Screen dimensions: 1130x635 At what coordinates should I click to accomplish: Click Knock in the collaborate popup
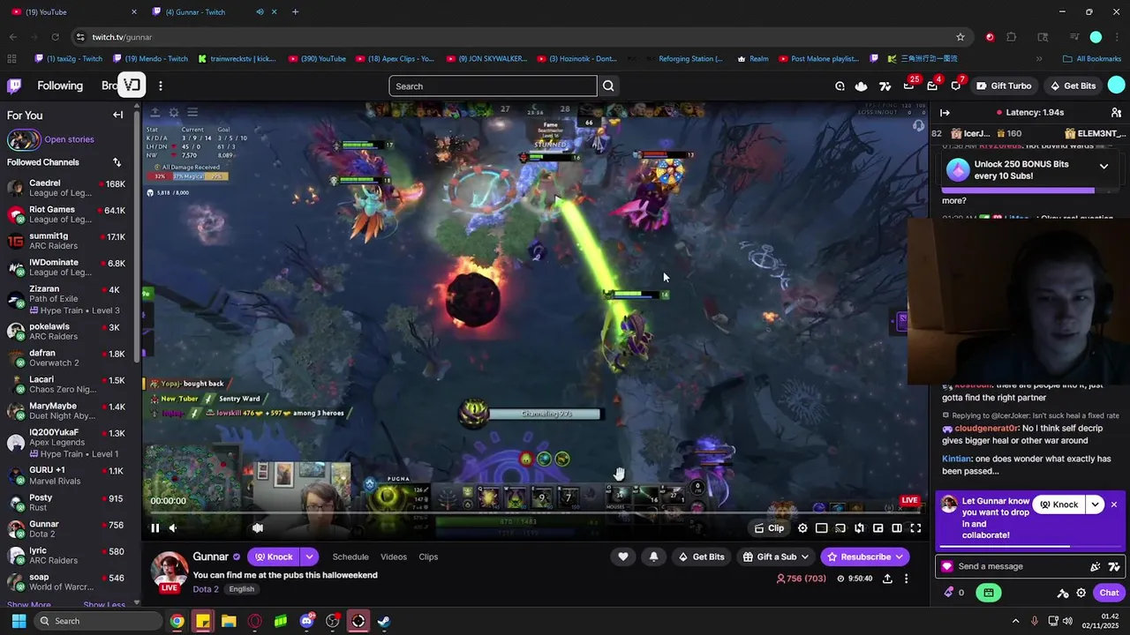coord(1058,504)
